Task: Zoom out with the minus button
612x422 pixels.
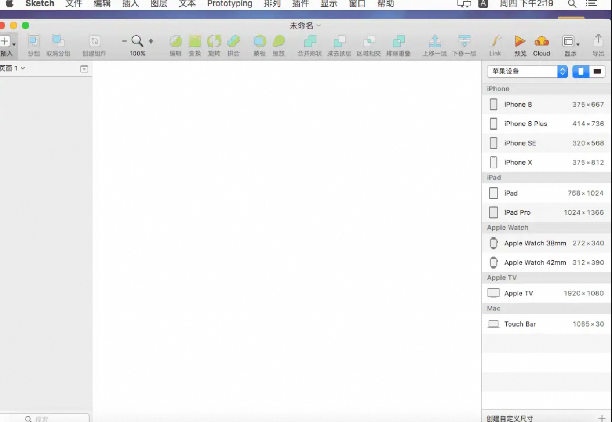Action: coord(124,41)
